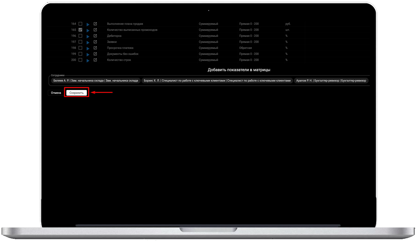The width and height of the screenshot is (416, 241).
Task: Tick the checkbox for row 198
Action: click(x=80, y=48)
